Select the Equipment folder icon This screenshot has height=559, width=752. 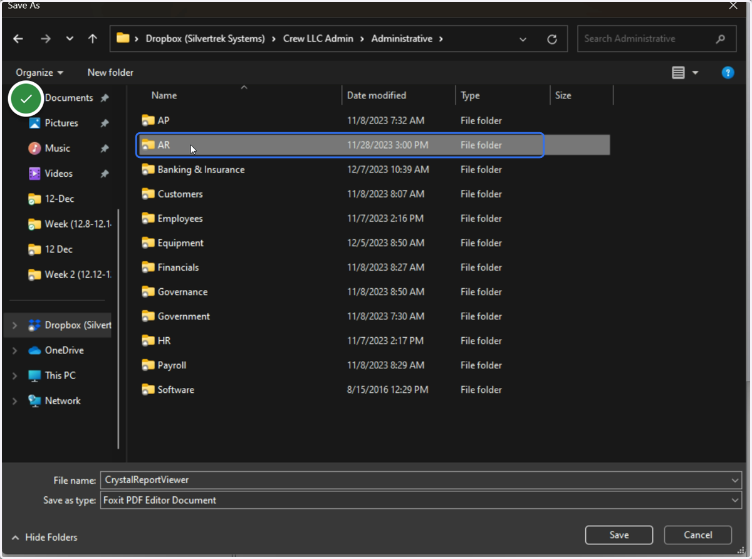148,243
